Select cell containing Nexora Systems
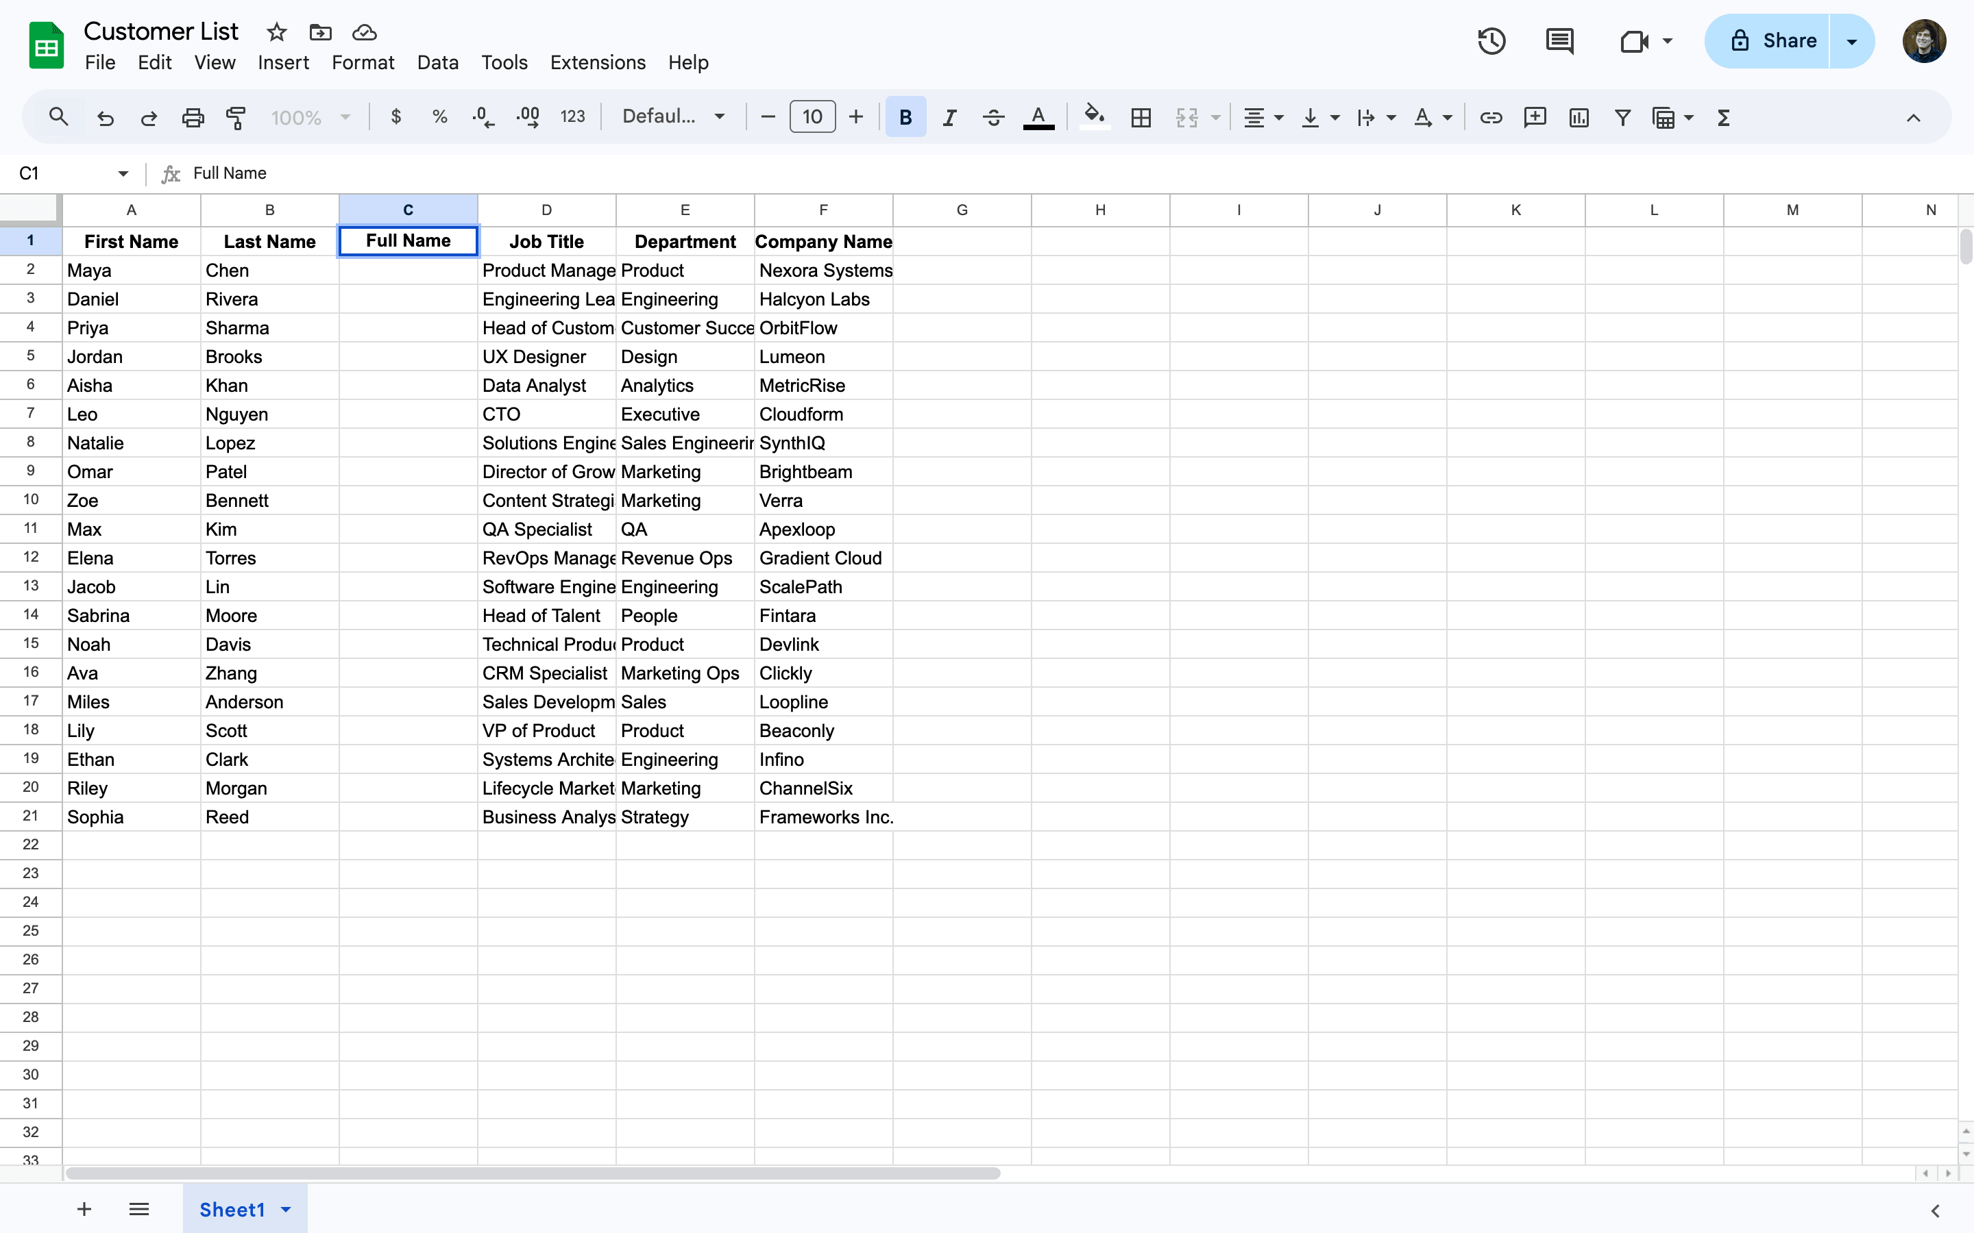 pos(824,271)
